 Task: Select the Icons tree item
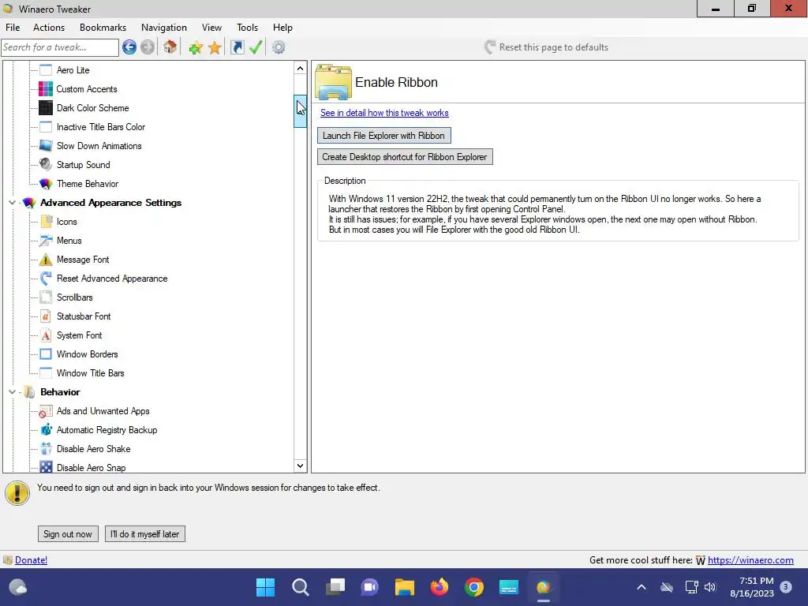[67, 222]
